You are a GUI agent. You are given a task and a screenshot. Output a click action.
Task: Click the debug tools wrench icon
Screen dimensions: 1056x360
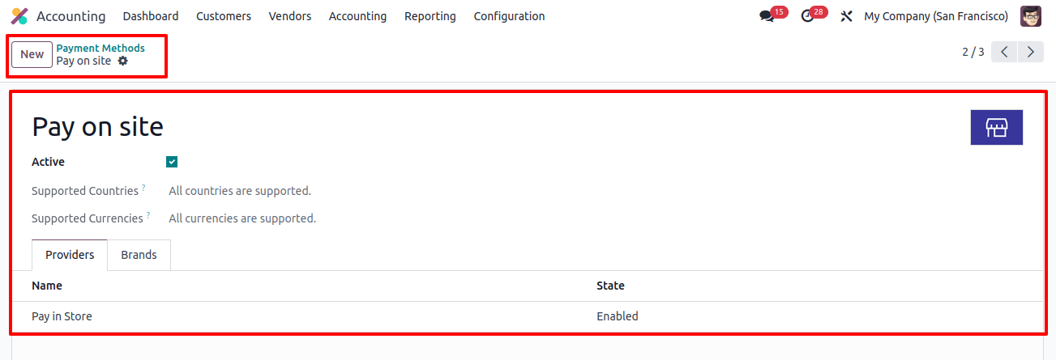[847, 16]
